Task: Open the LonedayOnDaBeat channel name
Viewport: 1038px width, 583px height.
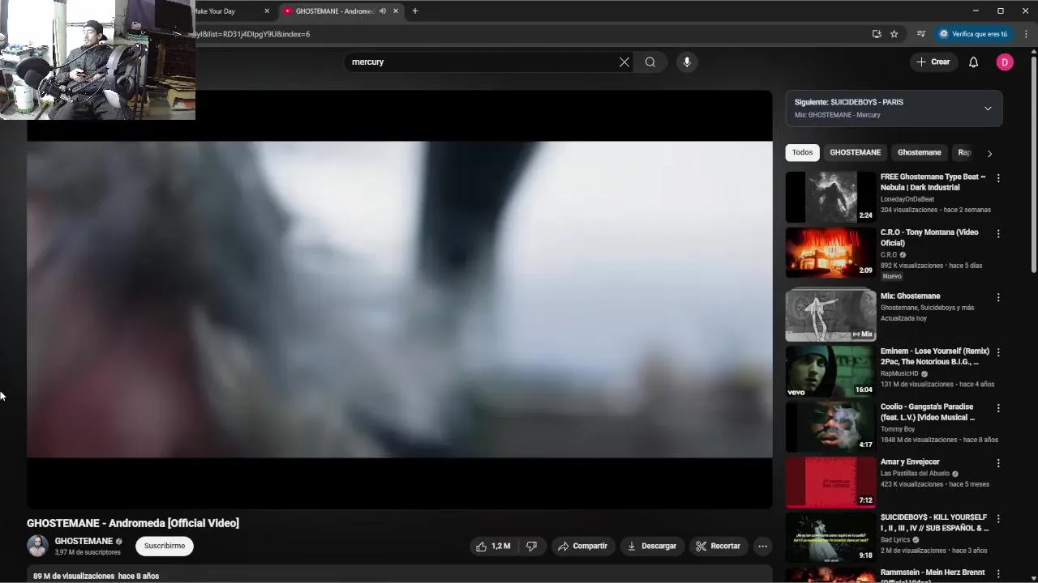Action: tap(907, 199)
